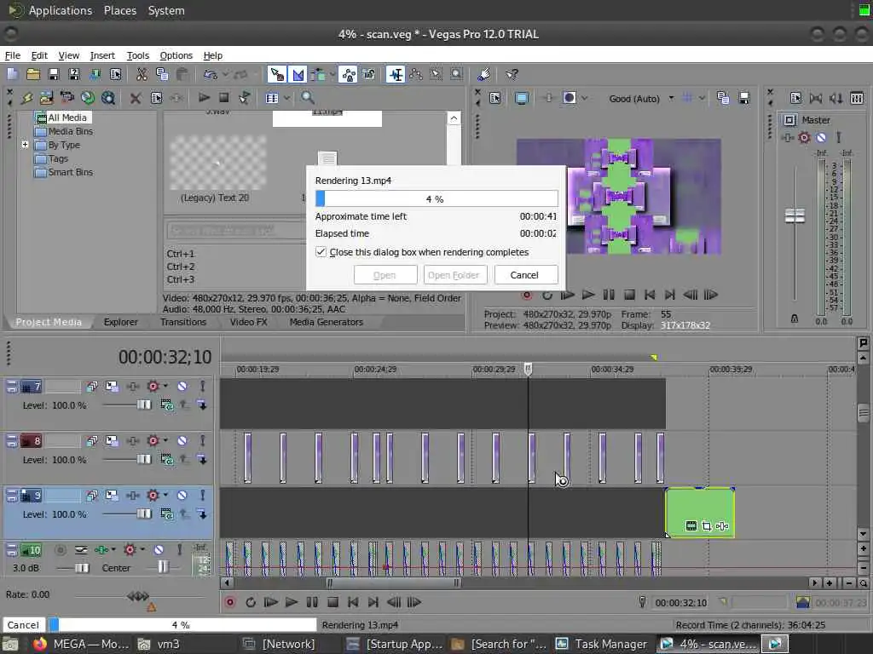Click the Master FX gear icon in mixer
The image size is (873, 654).
pos(804,137)
